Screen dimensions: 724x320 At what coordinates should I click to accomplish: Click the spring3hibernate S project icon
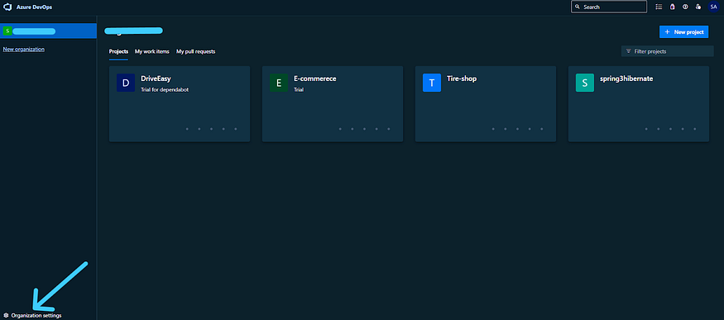click(x=584, y=83)
